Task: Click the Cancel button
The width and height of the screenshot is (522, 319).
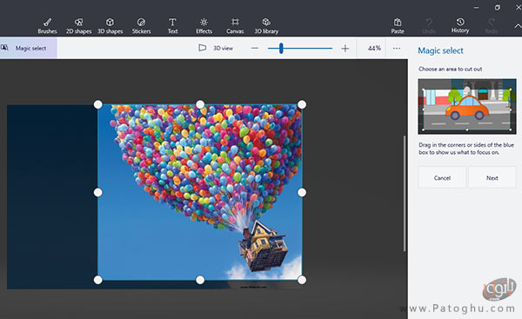Action: pos(442,178)
